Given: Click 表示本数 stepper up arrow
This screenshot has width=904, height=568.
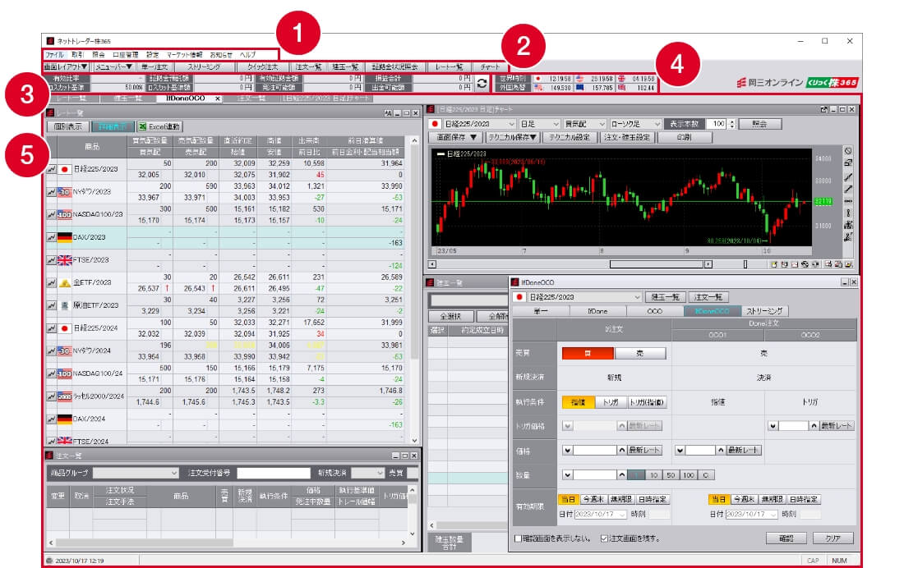Looking at the screenshot, I should tap(731, 121).
